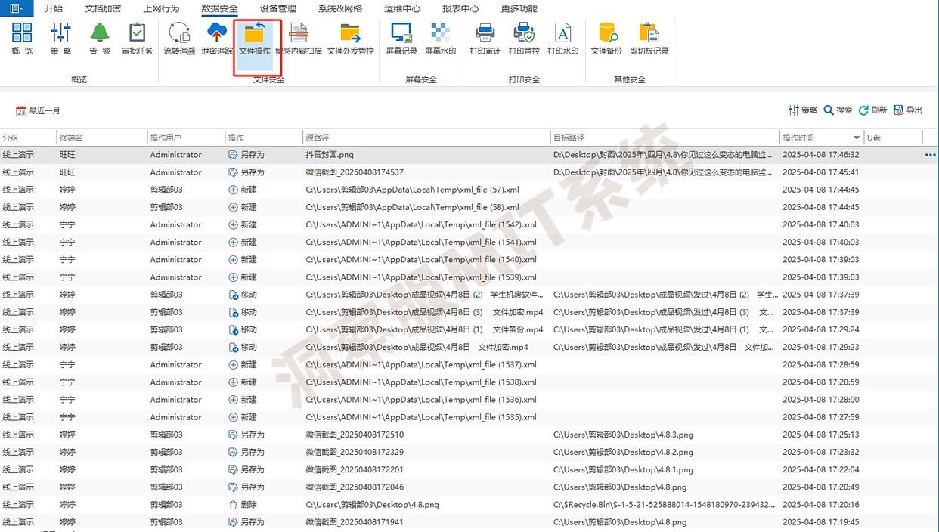Switch to the 报表中心 tab
This screenshot has width=939, height=532.
pyautogui.click(x=460, y=8)
